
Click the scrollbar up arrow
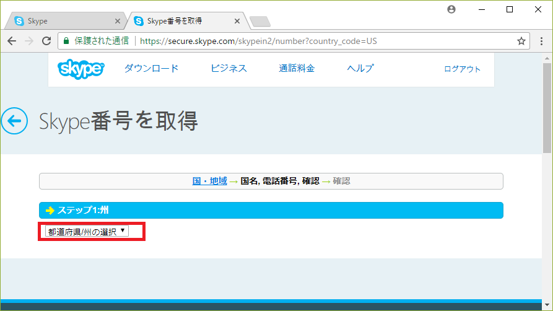(x=547, y=58)
